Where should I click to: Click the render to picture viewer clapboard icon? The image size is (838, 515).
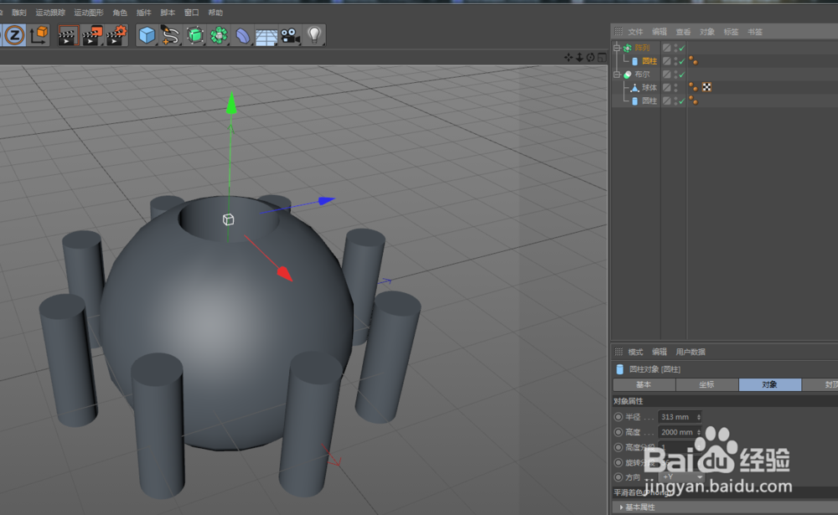click(x=94, y=34)
